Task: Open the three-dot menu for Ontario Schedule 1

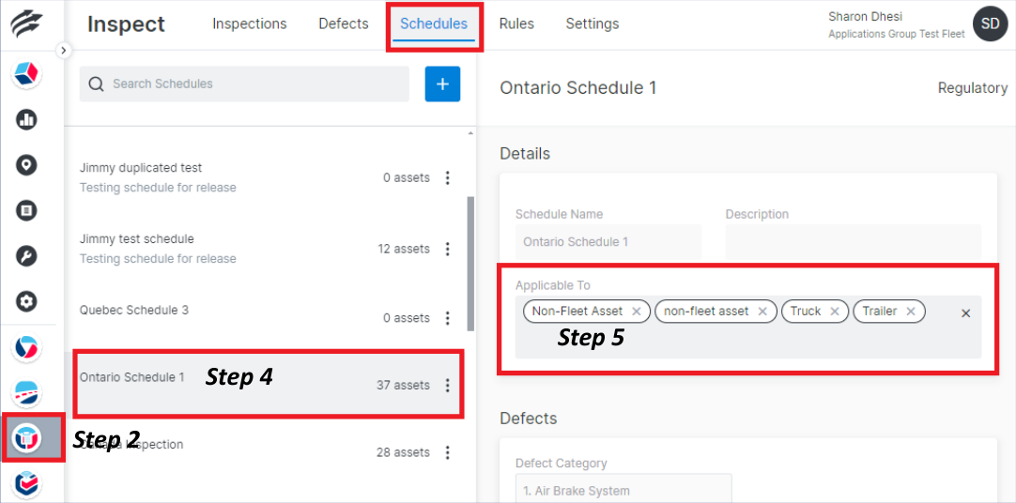Action: point(448,385)
